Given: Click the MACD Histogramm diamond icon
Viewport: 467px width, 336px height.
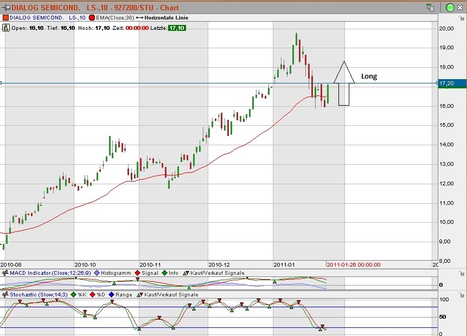Looking at the screenshot, I should pyautogui.click(x=97, y=273).
